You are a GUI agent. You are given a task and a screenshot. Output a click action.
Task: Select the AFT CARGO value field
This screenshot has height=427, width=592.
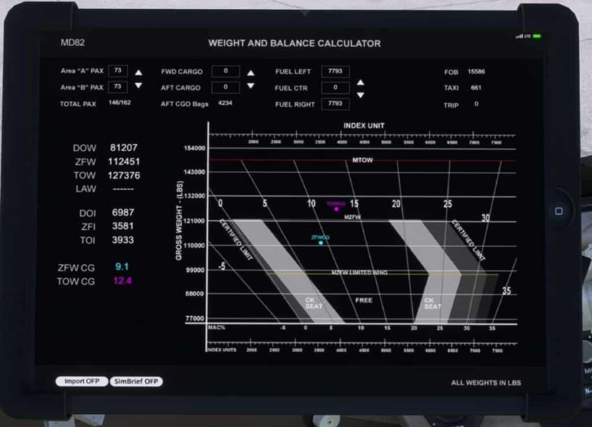point(225,88)
